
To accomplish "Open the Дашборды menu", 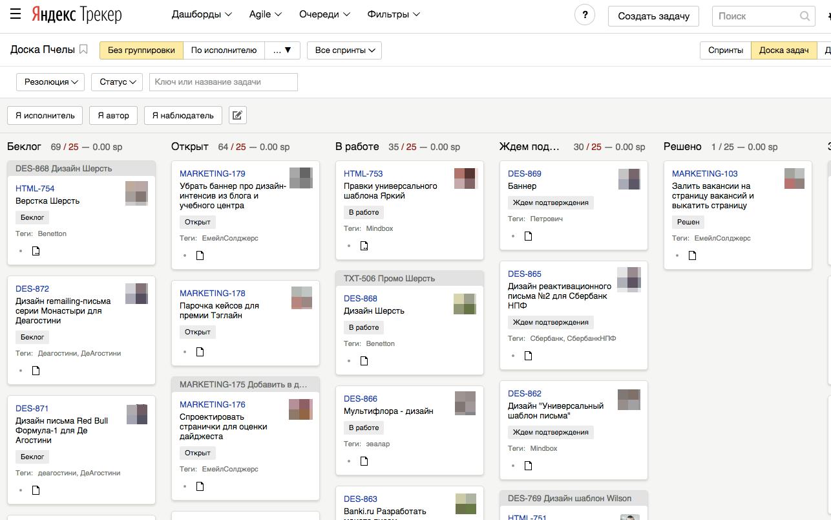I will [202, 14].
